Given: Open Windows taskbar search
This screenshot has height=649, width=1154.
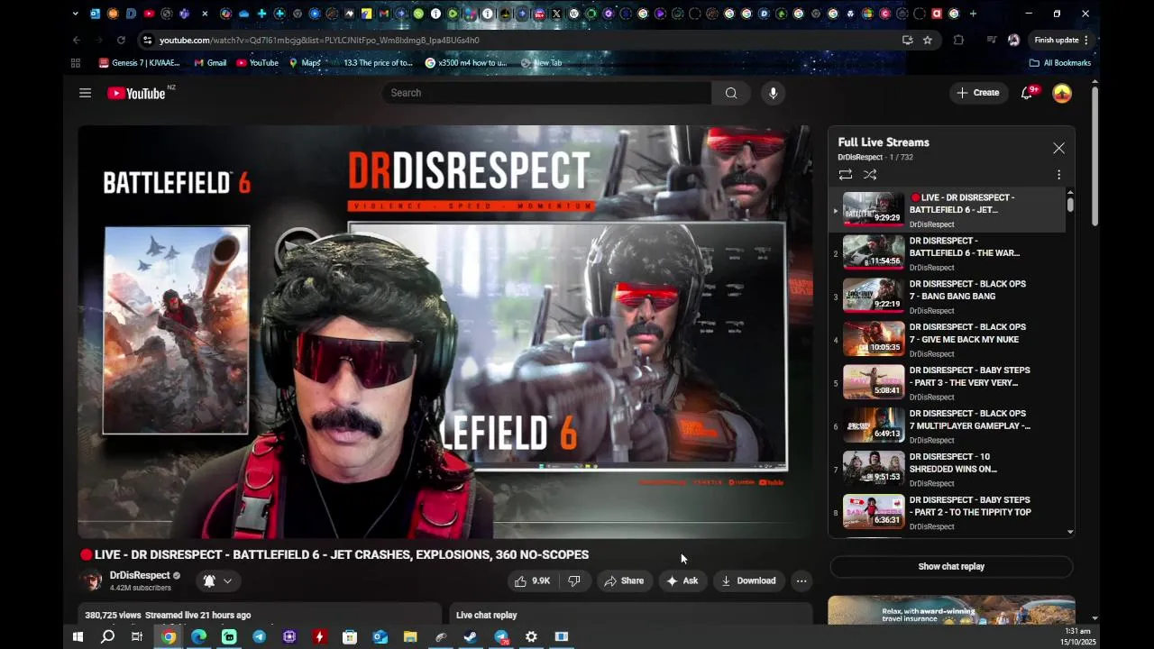Looking at the screenshot, I should tap(107, 636).
